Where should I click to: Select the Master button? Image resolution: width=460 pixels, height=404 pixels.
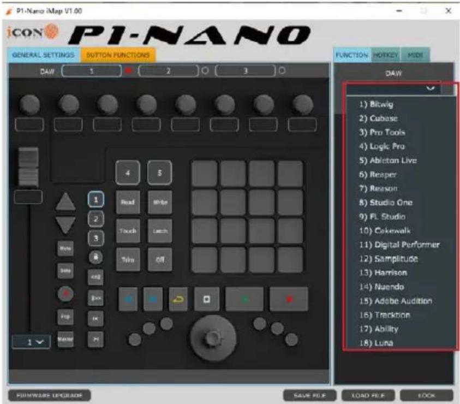[65, 340]
